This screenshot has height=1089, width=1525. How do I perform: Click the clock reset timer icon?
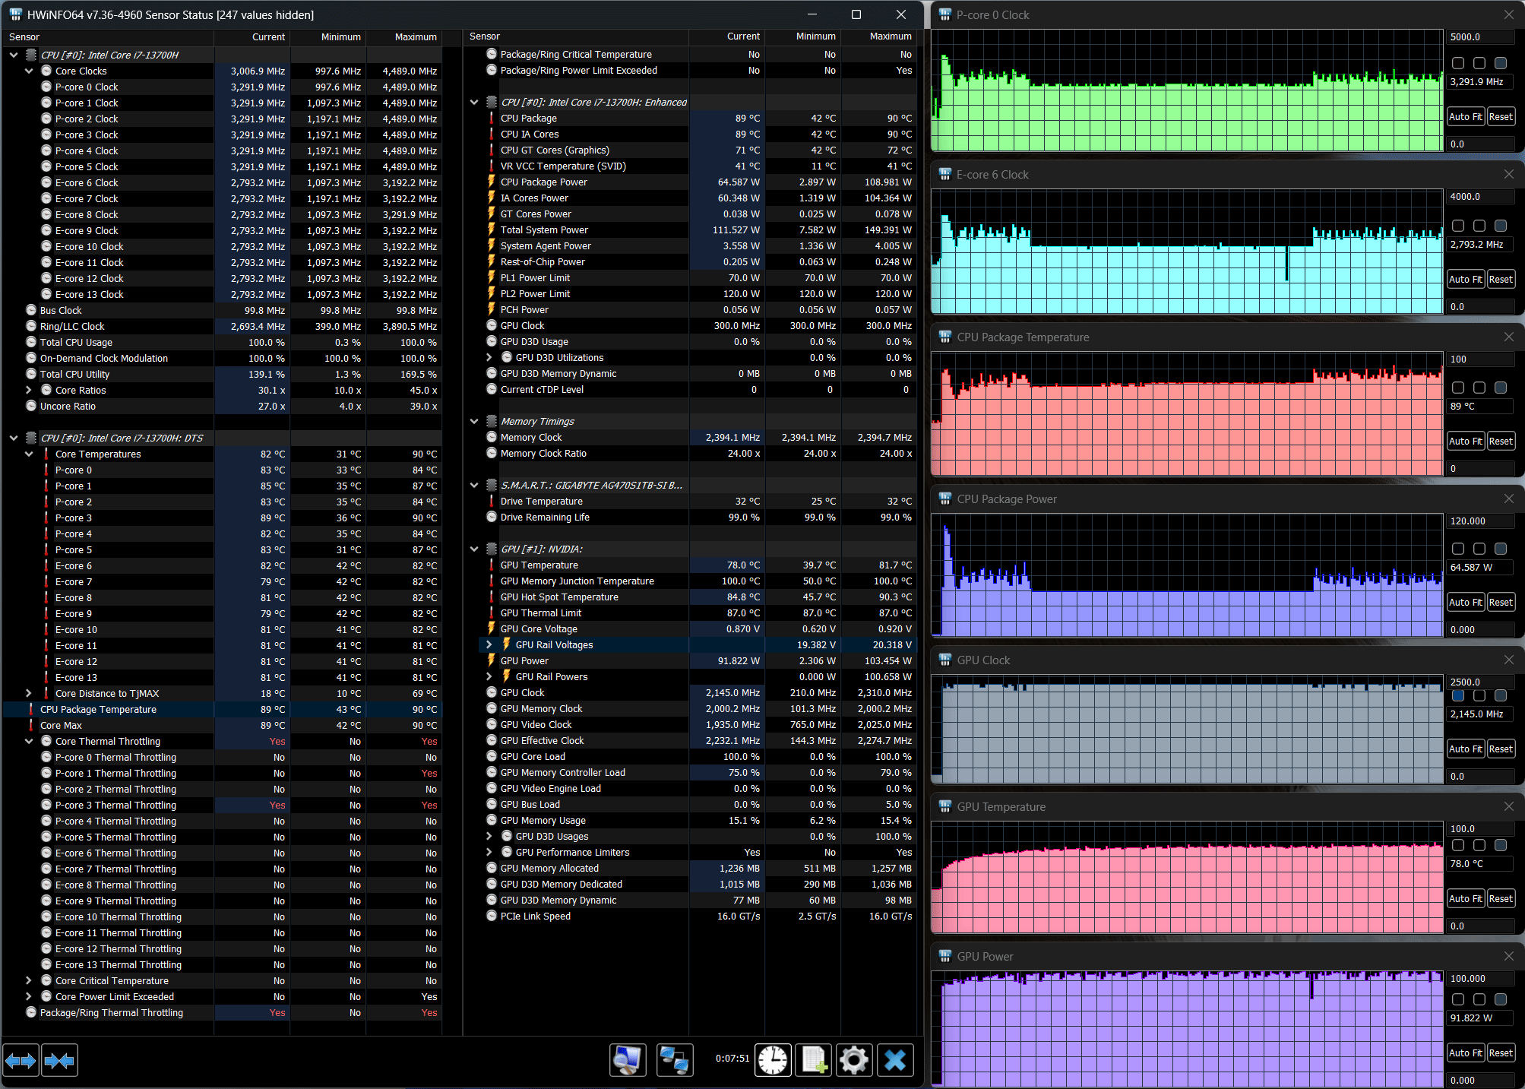(773, 1060)
